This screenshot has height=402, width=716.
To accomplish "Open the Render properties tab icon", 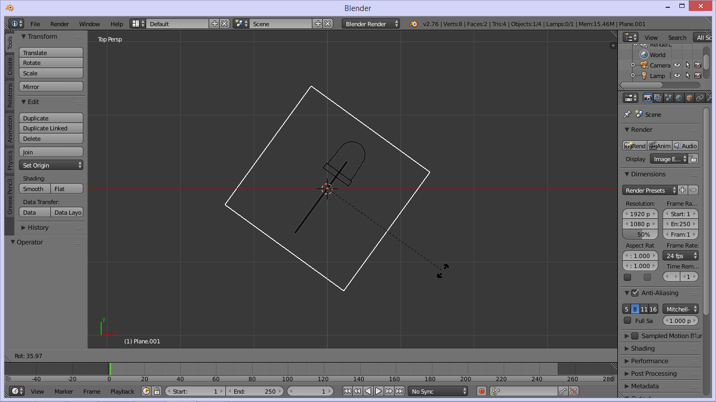I will [648, 98].
